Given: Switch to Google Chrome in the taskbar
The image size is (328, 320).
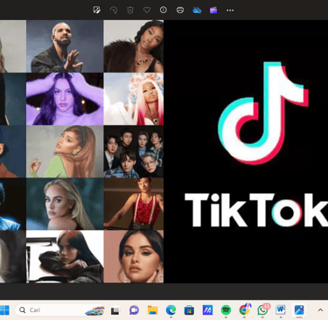Looking at the screenshot, I should pos(244,310).
